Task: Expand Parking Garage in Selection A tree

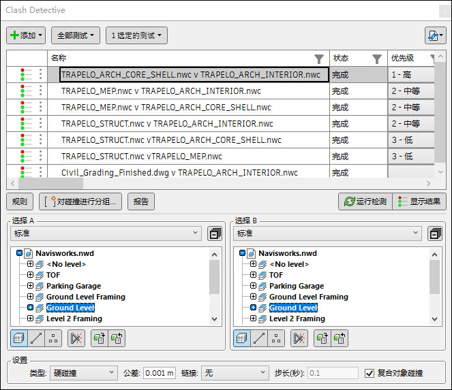Action: coord(30,286)
